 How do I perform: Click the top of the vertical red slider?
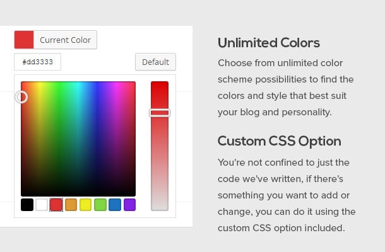coord(160,84)
